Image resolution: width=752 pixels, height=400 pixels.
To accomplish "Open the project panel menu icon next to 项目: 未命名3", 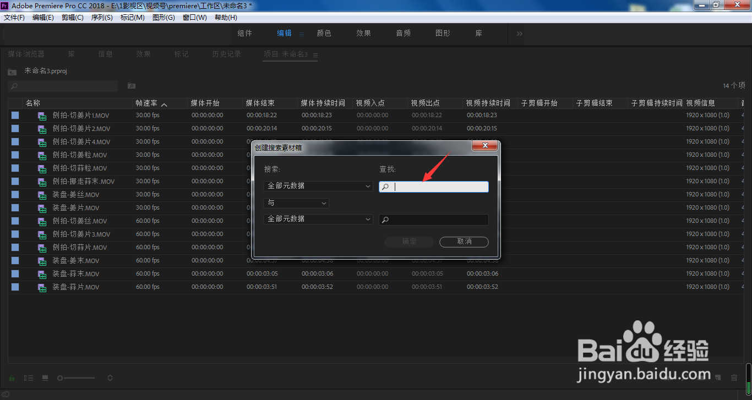I will click(315, 55).
